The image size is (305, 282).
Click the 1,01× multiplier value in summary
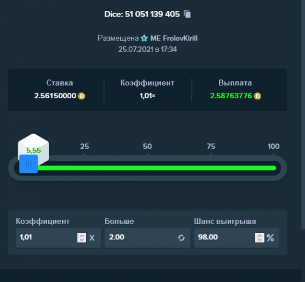click(x=148, y=96)
